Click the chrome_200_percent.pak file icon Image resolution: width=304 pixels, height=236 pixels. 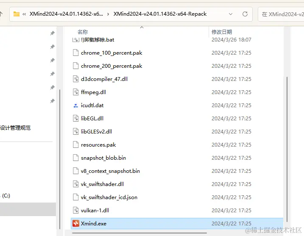75,66
